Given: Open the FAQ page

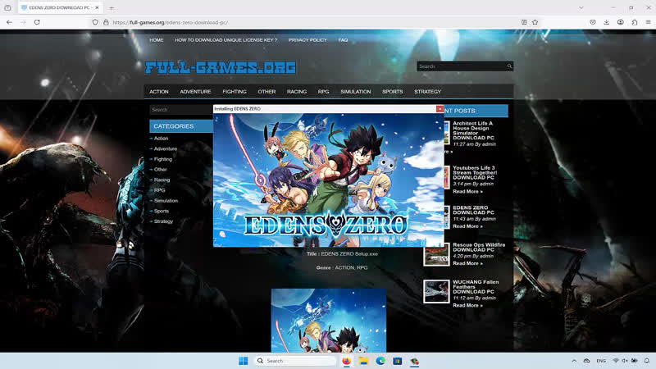Looking at the screenshot, I should point(343,40).
